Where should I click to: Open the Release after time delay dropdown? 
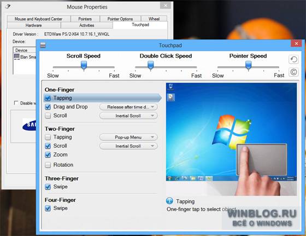pos(128,107)
